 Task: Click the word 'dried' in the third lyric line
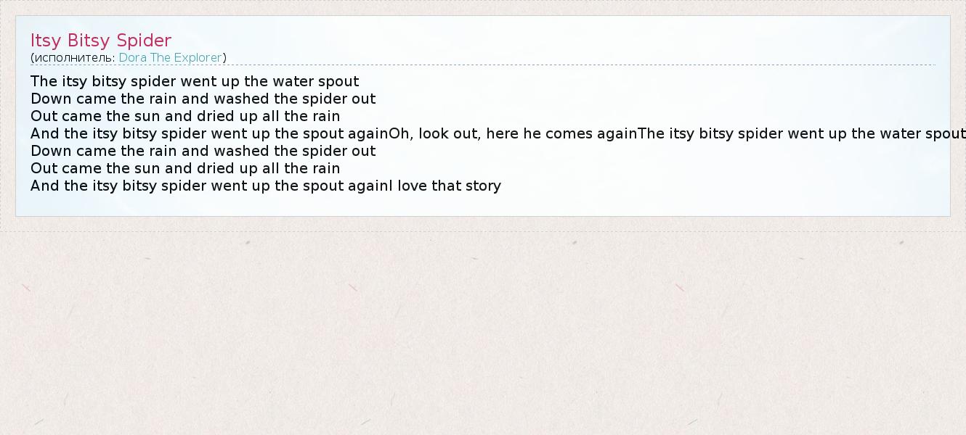click(x=216, y=116)
